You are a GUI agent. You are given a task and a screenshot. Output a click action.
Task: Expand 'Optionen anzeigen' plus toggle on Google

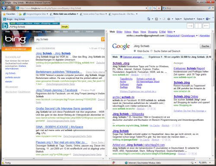pos(121,57)
